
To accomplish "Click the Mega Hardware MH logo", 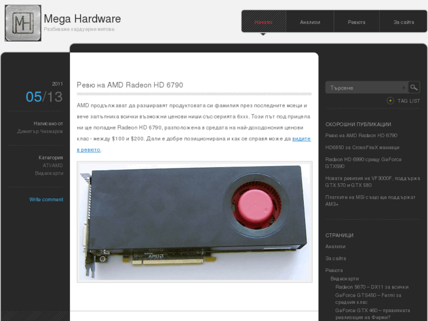I will 23,23.
